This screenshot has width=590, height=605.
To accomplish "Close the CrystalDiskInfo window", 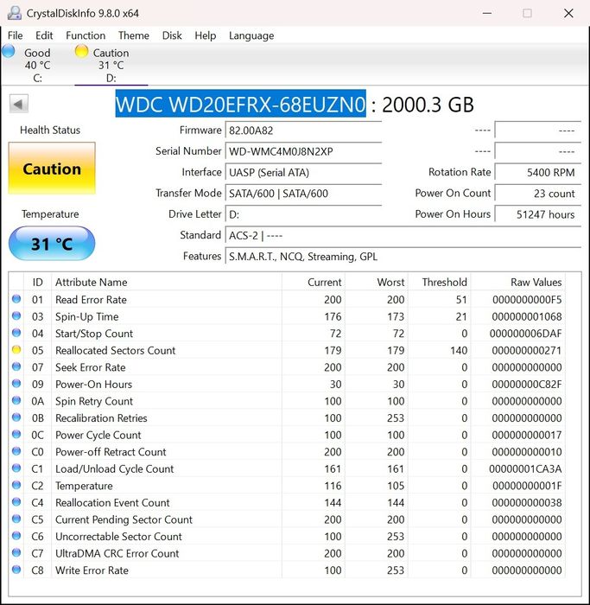I will click(x=568, y=13).
